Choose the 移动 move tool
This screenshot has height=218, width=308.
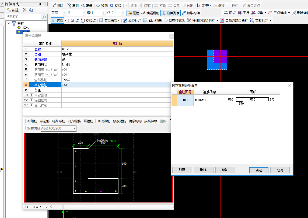coord(102,5)
